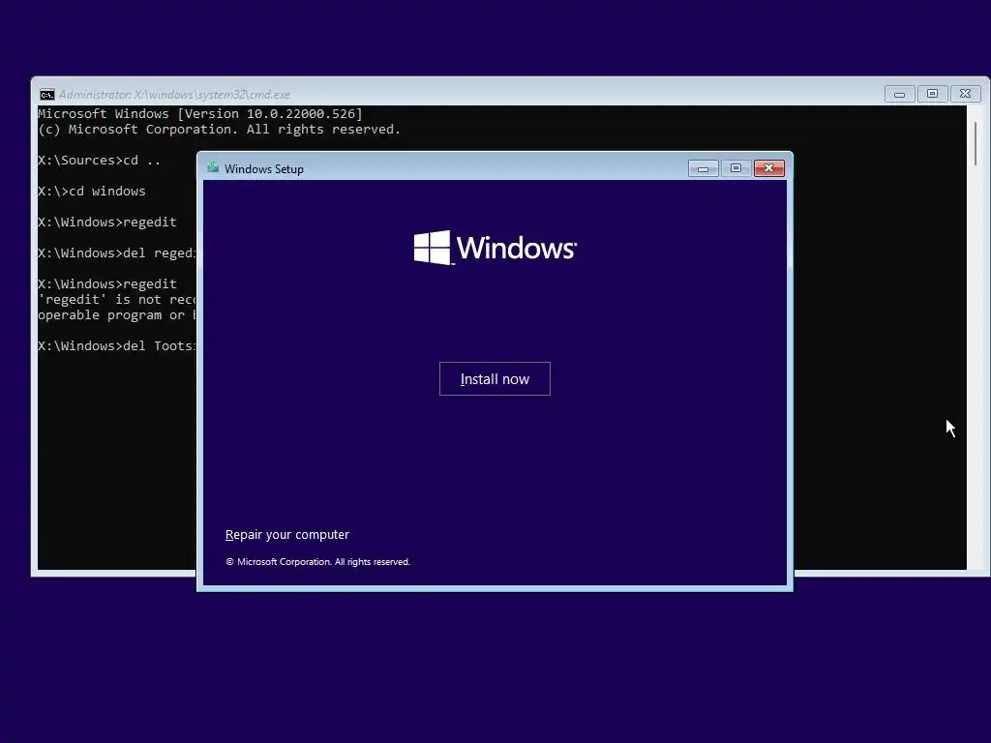Click the Command Prompt vertical scrollbar thumb

click(x=976, y=143)
